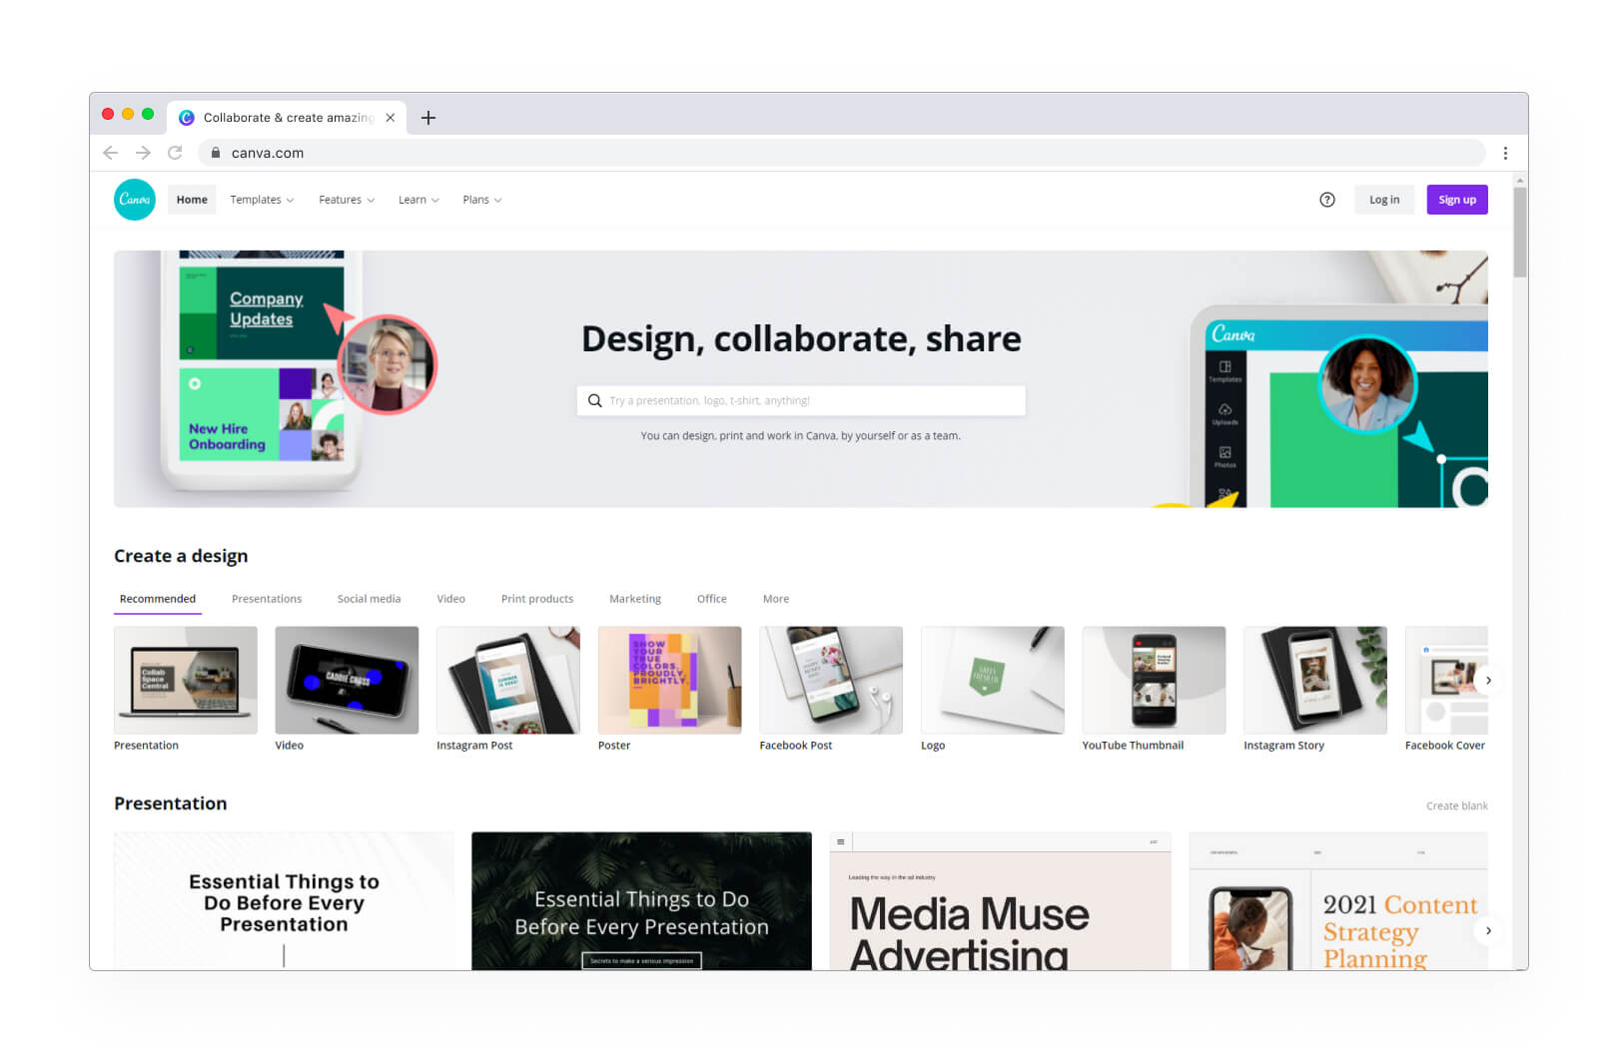1618x1063 pixels.
Task: Click the Log in button
Action: coord(1384,200)
